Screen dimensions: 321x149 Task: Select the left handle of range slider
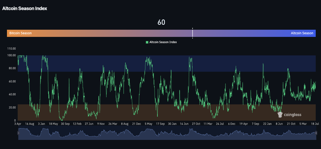click(18, 133)
